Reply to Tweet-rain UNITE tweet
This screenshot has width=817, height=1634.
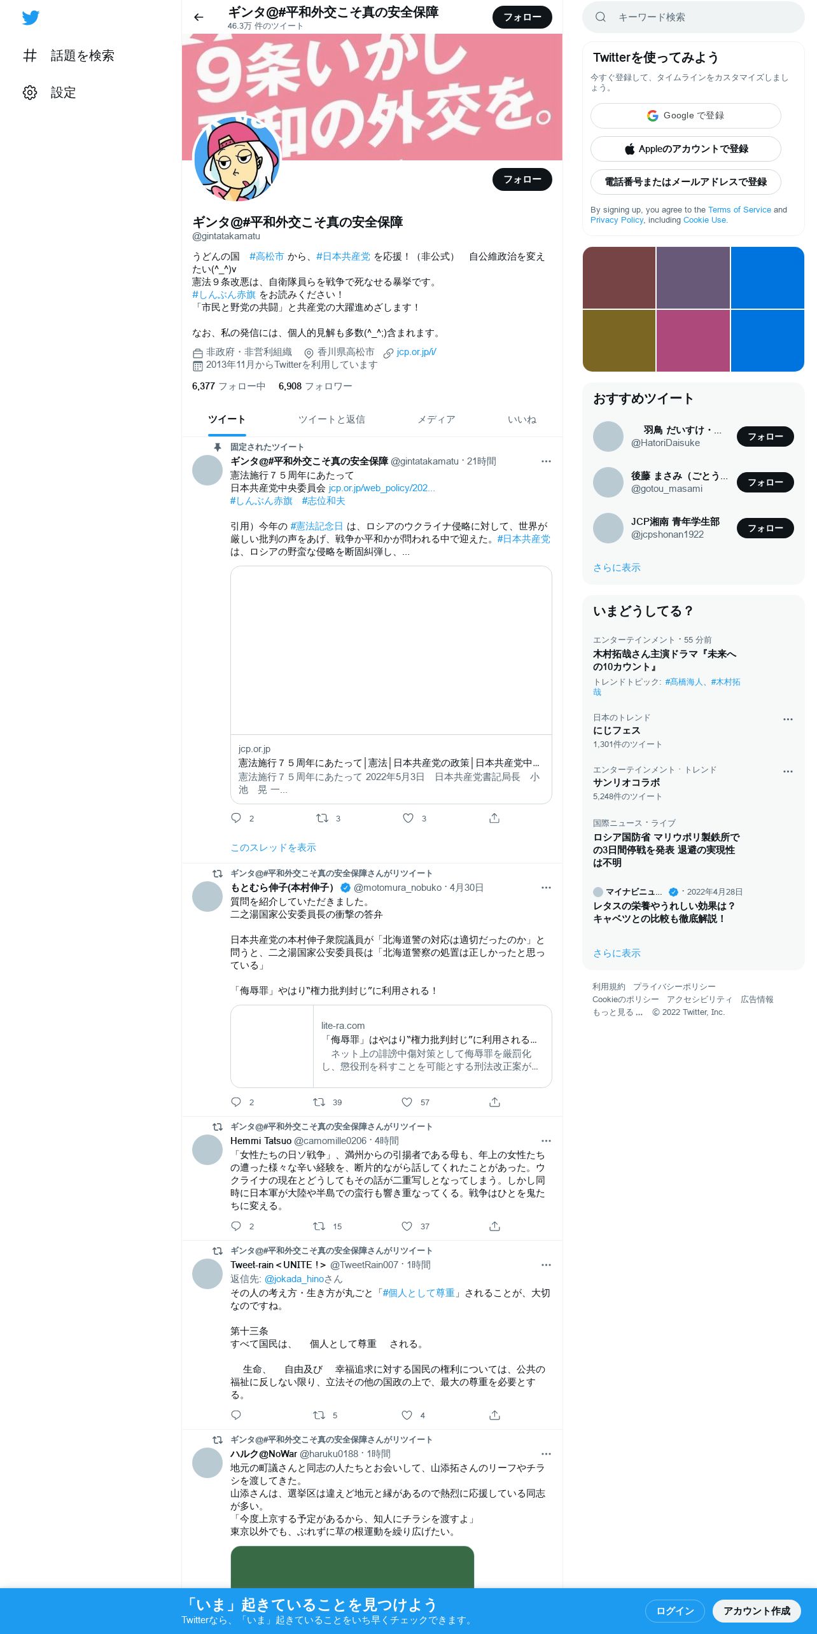(236, 1415)
